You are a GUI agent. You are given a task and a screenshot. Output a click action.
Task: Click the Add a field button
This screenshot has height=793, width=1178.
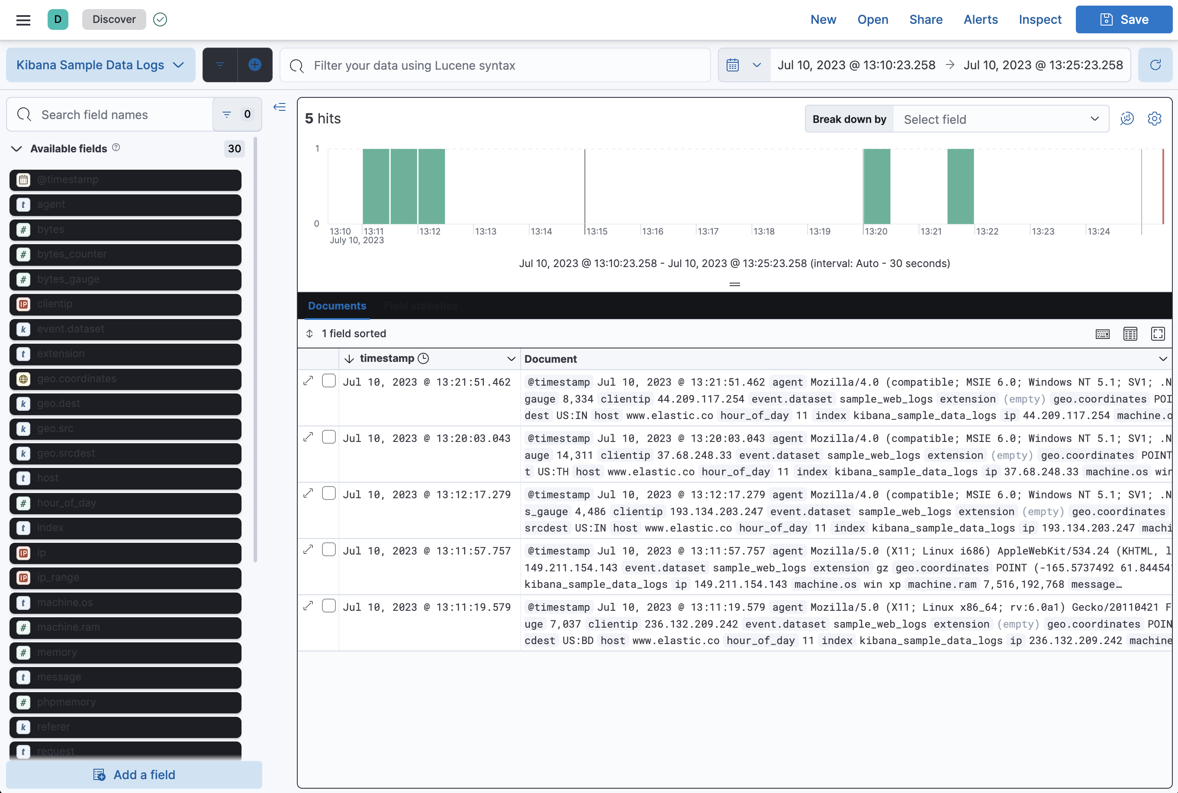(x=133, y=774)
